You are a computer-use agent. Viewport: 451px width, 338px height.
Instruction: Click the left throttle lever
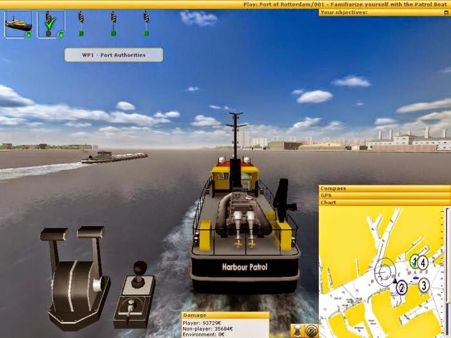tap(55, 244)
